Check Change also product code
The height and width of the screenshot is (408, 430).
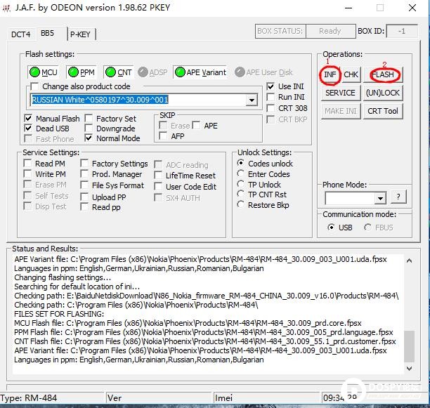point(35,86)
